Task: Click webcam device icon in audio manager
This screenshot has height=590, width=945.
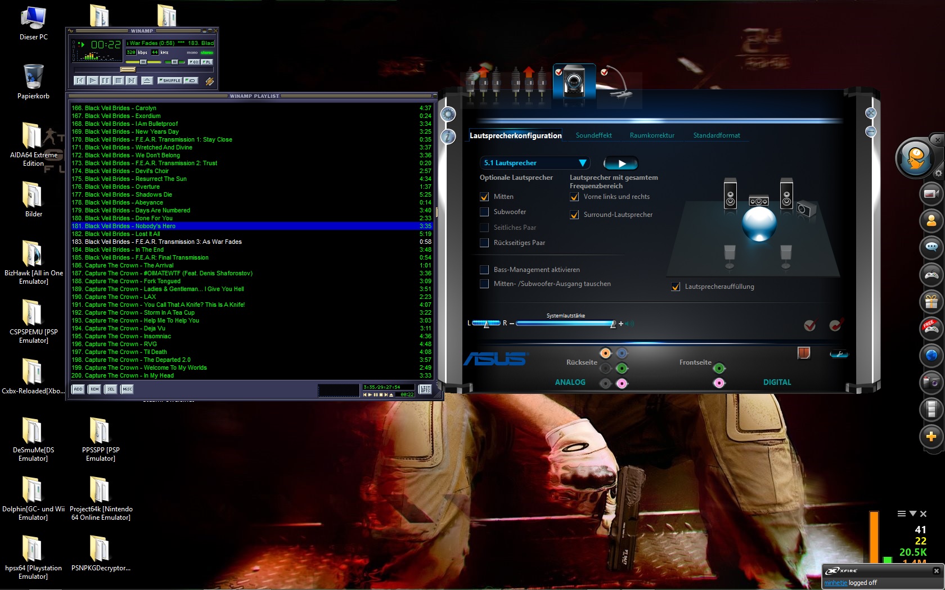Action: tap(574, 82)
